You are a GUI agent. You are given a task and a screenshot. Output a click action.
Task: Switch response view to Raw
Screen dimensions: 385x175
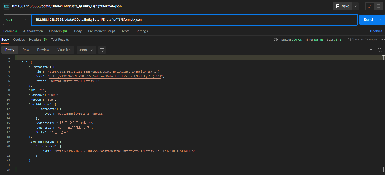pos(26,50)
